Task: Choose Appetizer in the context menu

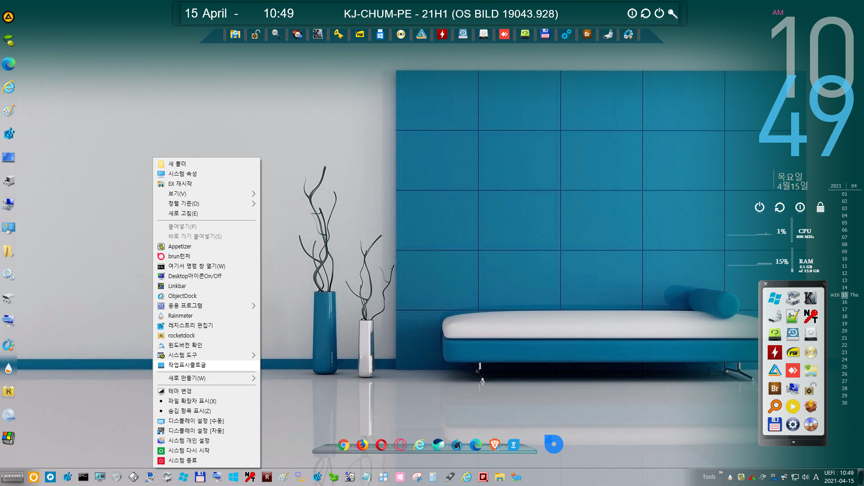Action: click(x=207, y=246)
